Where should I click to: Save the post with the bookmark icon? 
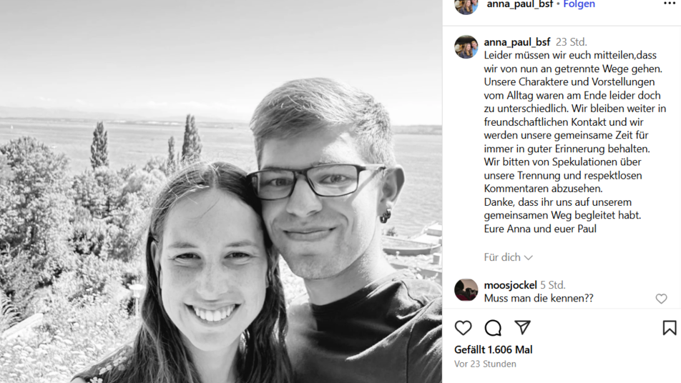pyautogui.click(x=670, y=328)
